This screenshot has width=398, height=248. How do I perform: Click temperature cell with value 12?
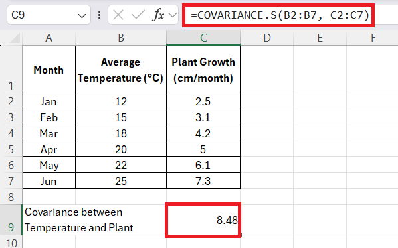[x=121, y=101]
